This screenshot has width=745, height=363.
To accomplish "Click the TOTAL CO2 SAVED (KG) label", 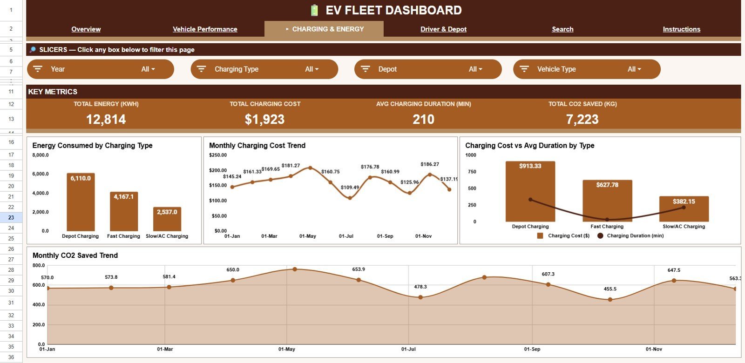I will click(x=582, y=104).
